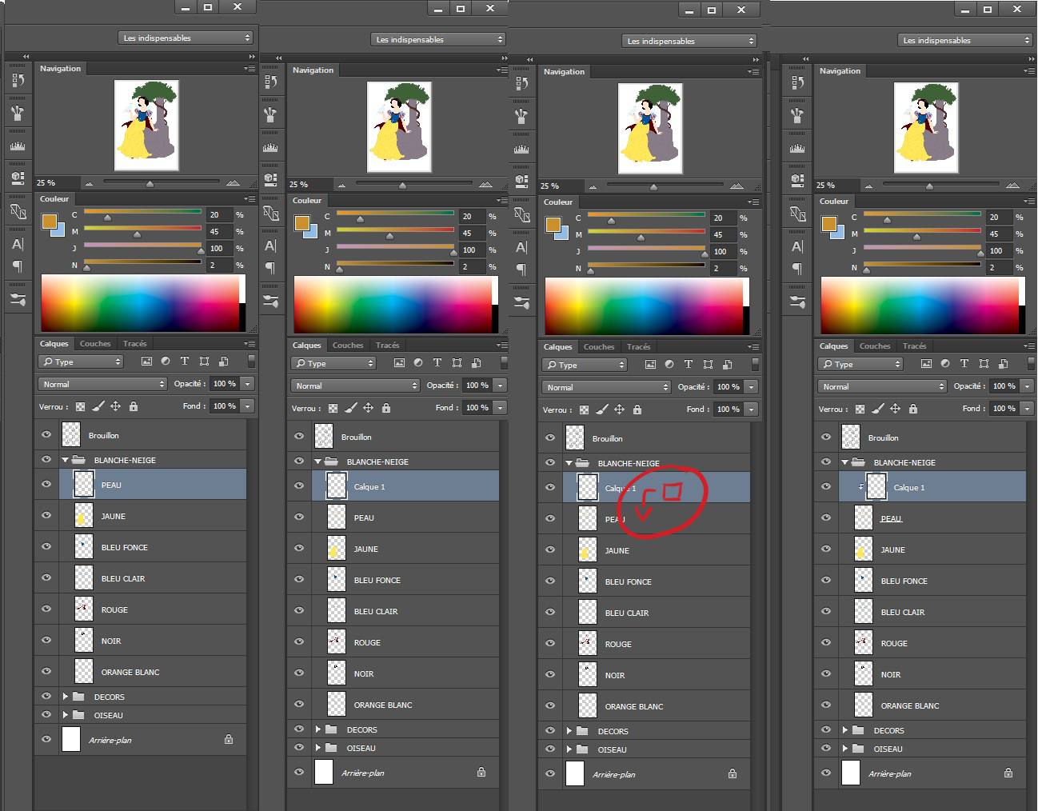
Task: Switch to the Couches tab
Action: [x=94, y=343]
